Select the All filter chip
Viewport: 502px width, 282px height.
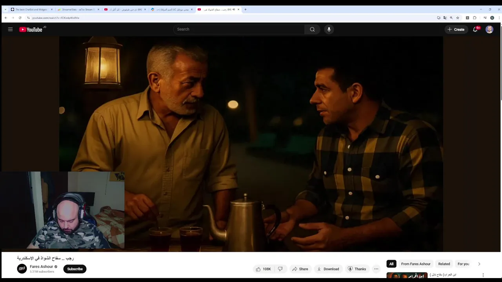(x=391, y=264)
